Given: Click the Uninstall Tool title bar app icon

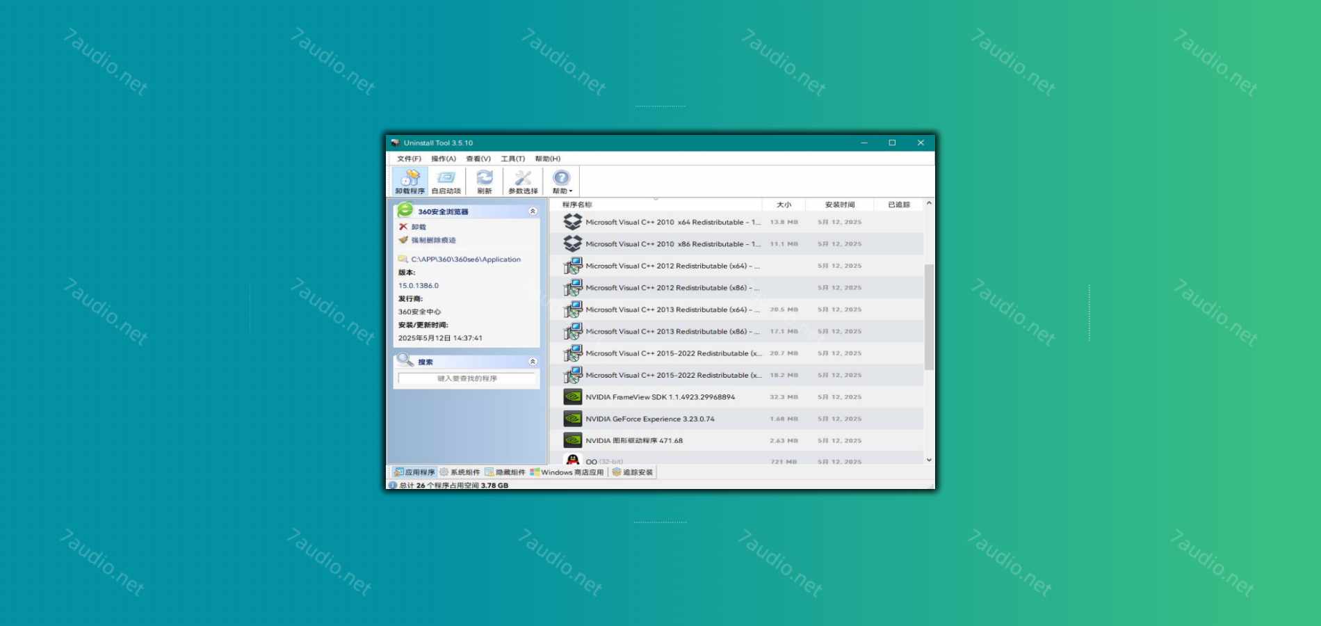Looking at the screenshot, I should click(396, 143).
